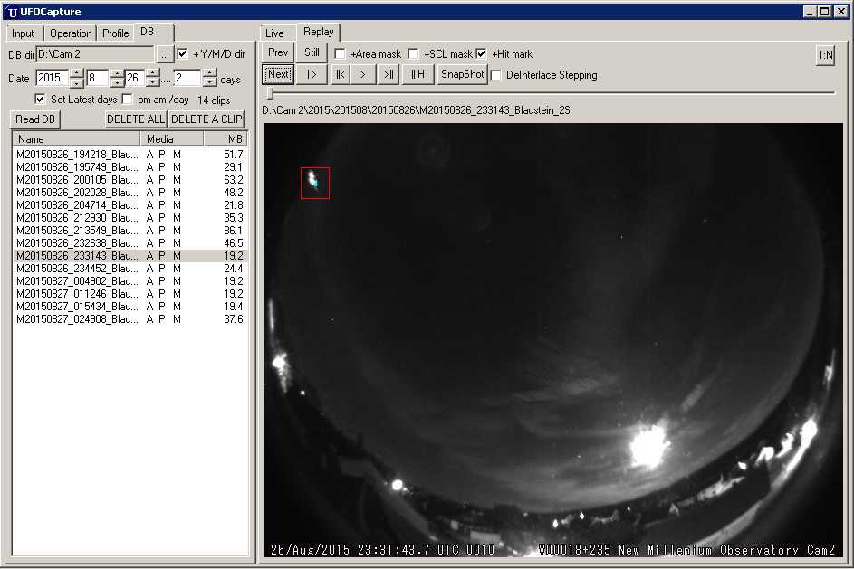Click the all-sky camera video frame

coord(552,340)
